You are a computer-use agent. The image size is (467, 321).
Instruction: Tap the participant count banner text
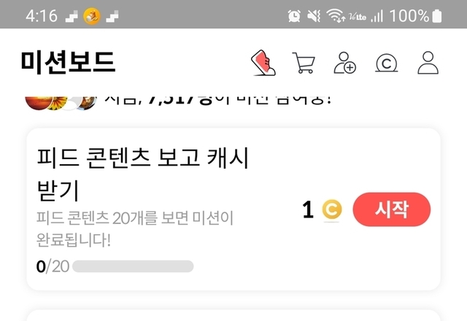(218, 101)
